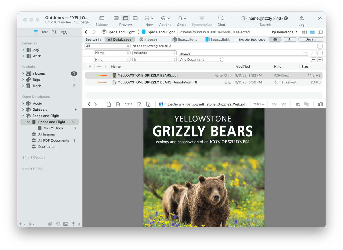Screen dimensions: 343x250
Task: Open the inspector sliders icon in preview bar
Action: coord(320,104)
